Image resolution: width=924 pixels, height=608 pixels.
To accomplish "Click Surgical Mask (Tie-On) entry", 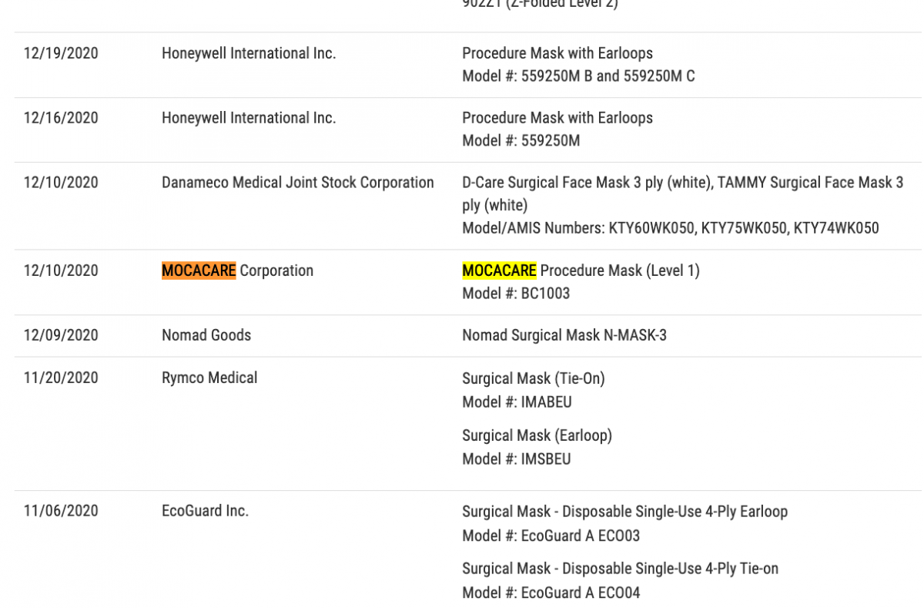I will tap(534, 378).
